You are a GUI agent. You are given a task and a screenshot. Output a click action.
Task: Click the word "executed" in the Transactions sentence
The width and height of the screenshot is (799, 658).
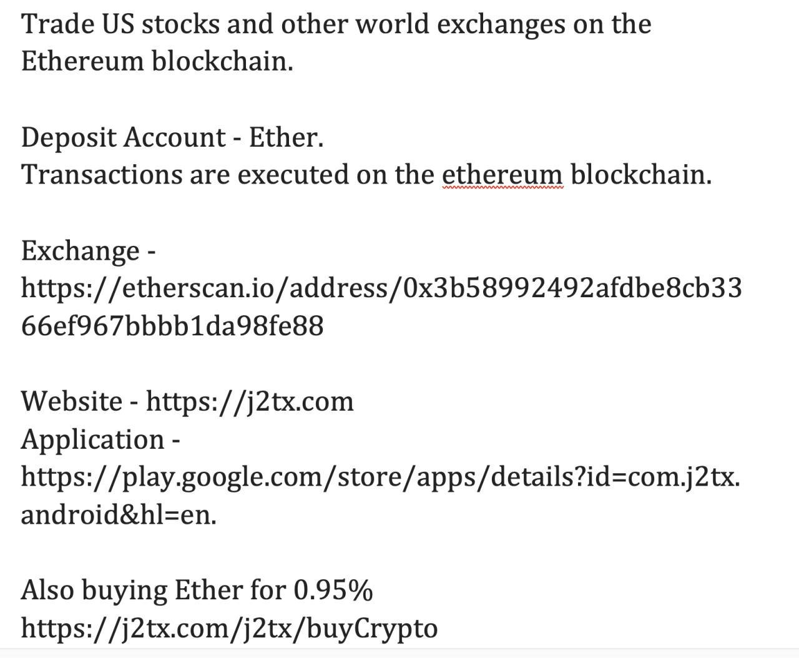click(293, 175)
